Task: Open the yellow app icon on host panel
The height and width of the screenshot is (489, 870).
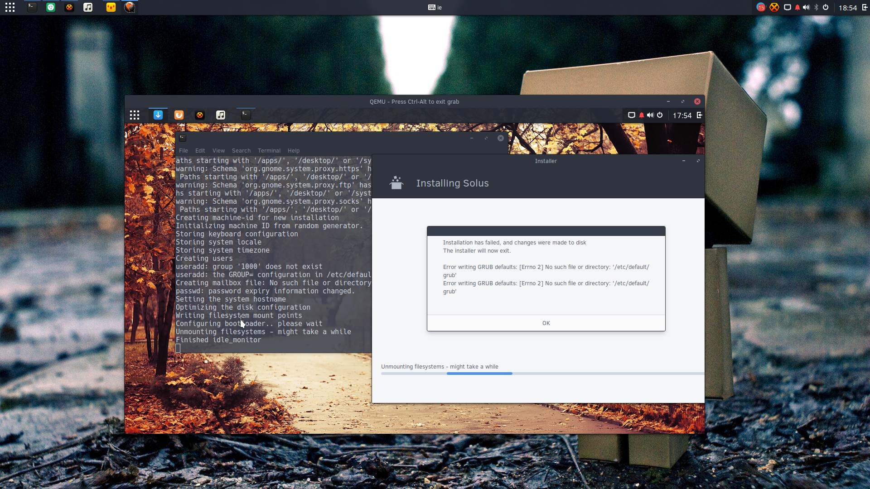Action: 111,7
